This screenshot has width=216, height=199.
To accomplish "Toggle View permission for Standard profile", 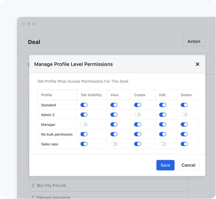I will coord(114,105).
